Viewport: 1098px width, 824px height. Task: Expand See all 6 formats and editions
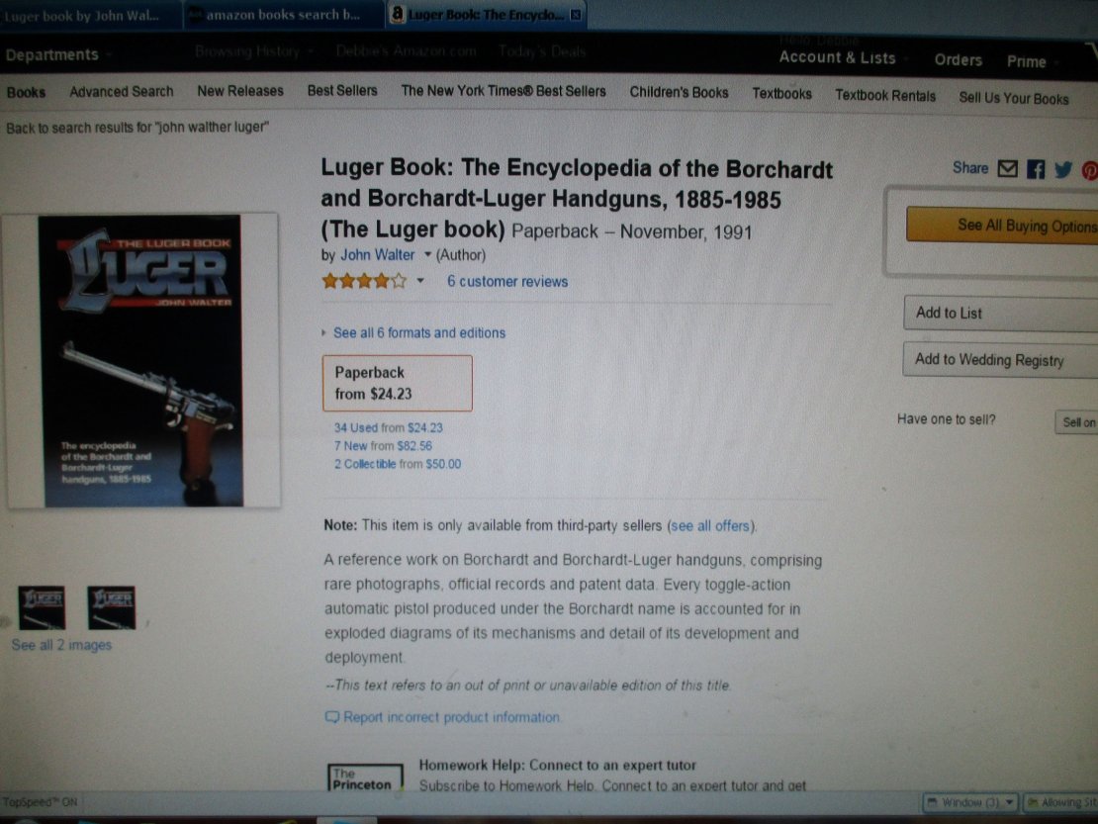[418, 333]
